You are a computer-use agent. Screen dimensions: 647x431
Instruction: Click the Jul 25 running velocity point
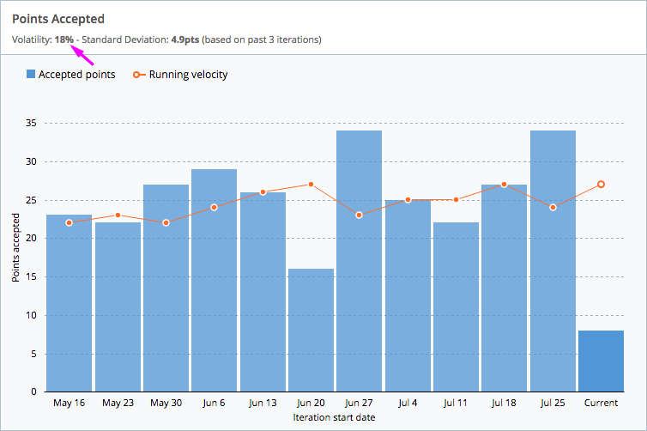coord(553,207)
